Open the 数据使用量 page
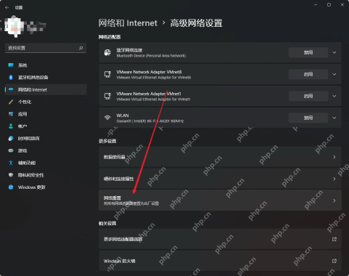Image resolution: width=349 pixels, height=276 pixels. coord(220,157)
